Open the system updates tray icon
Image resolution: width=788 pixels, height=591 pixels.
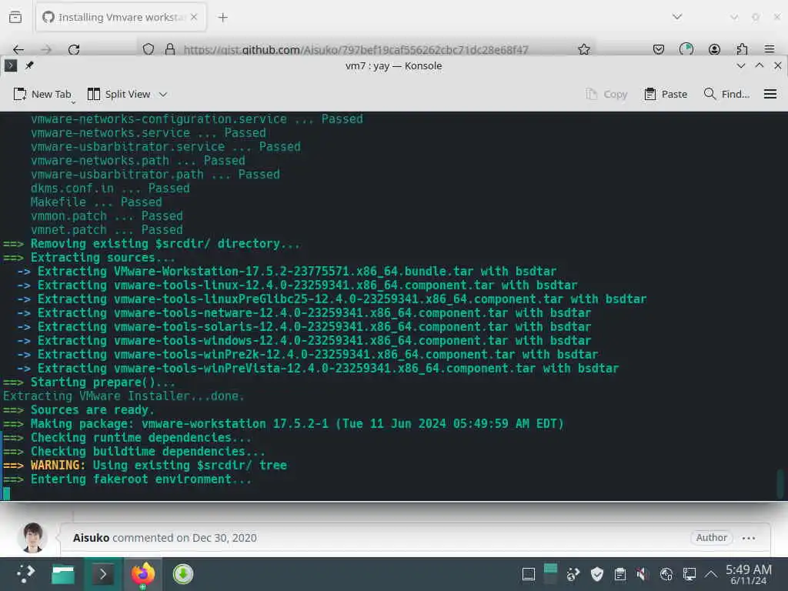573,574
